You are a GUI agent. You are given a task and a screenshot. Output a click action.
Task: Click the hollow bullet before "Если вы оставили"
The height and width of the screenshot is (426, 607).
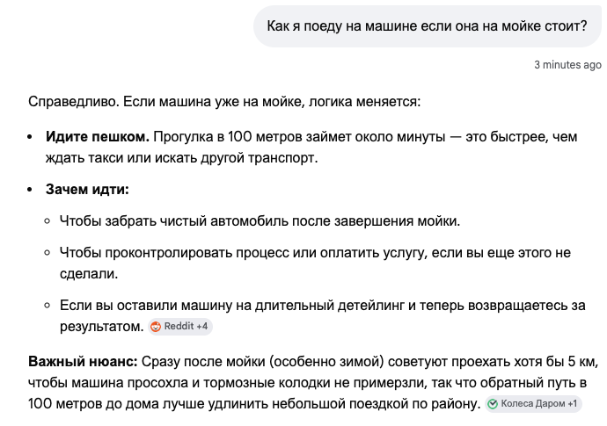click(x=49, y=306)
